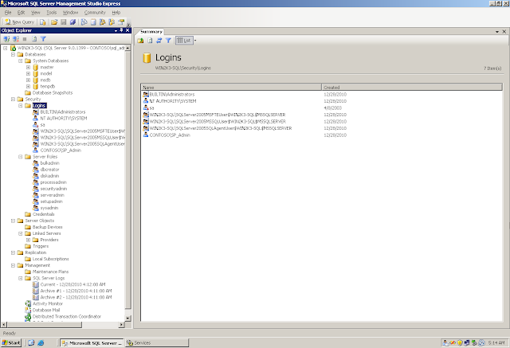Collapse the Databases folder node
The width and height of the screenshot is (510, 348).
[x=13, y=55]
